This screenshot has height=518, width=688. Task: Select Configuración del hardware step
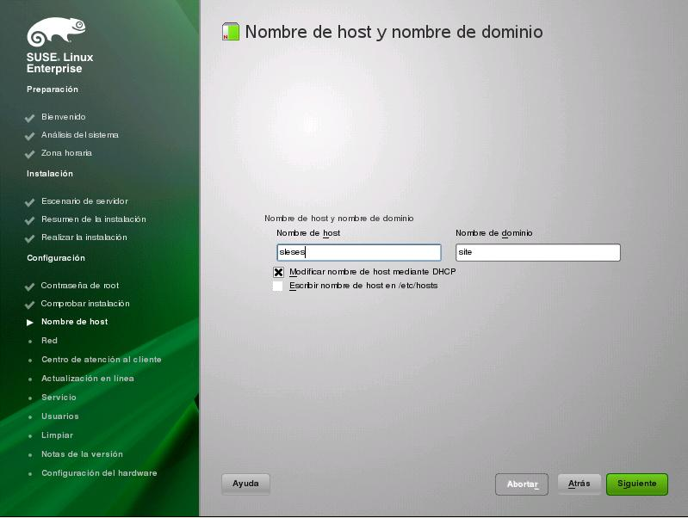99,472
